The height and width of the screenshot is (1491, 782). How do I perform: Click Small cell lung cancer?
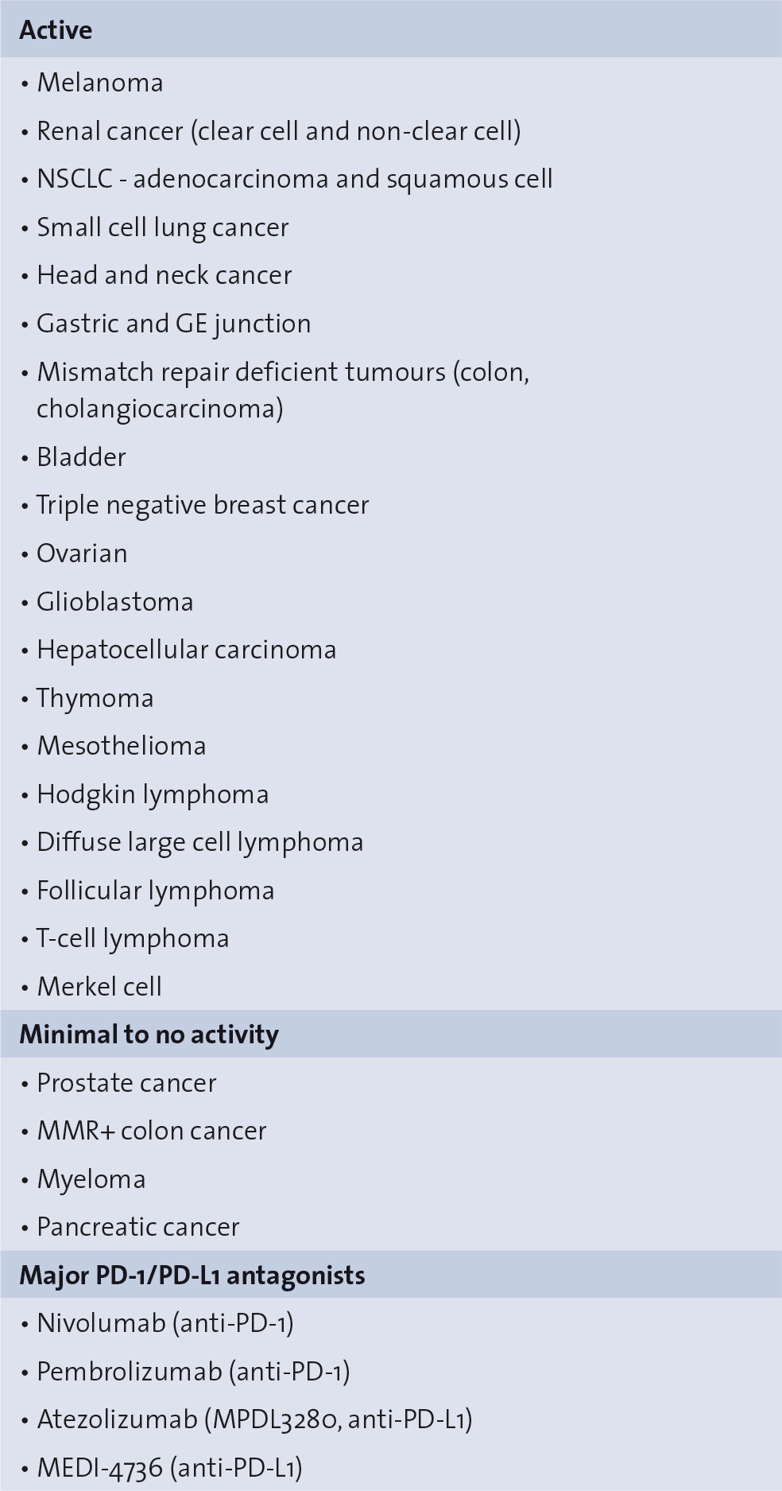click(x=162, y=227)
